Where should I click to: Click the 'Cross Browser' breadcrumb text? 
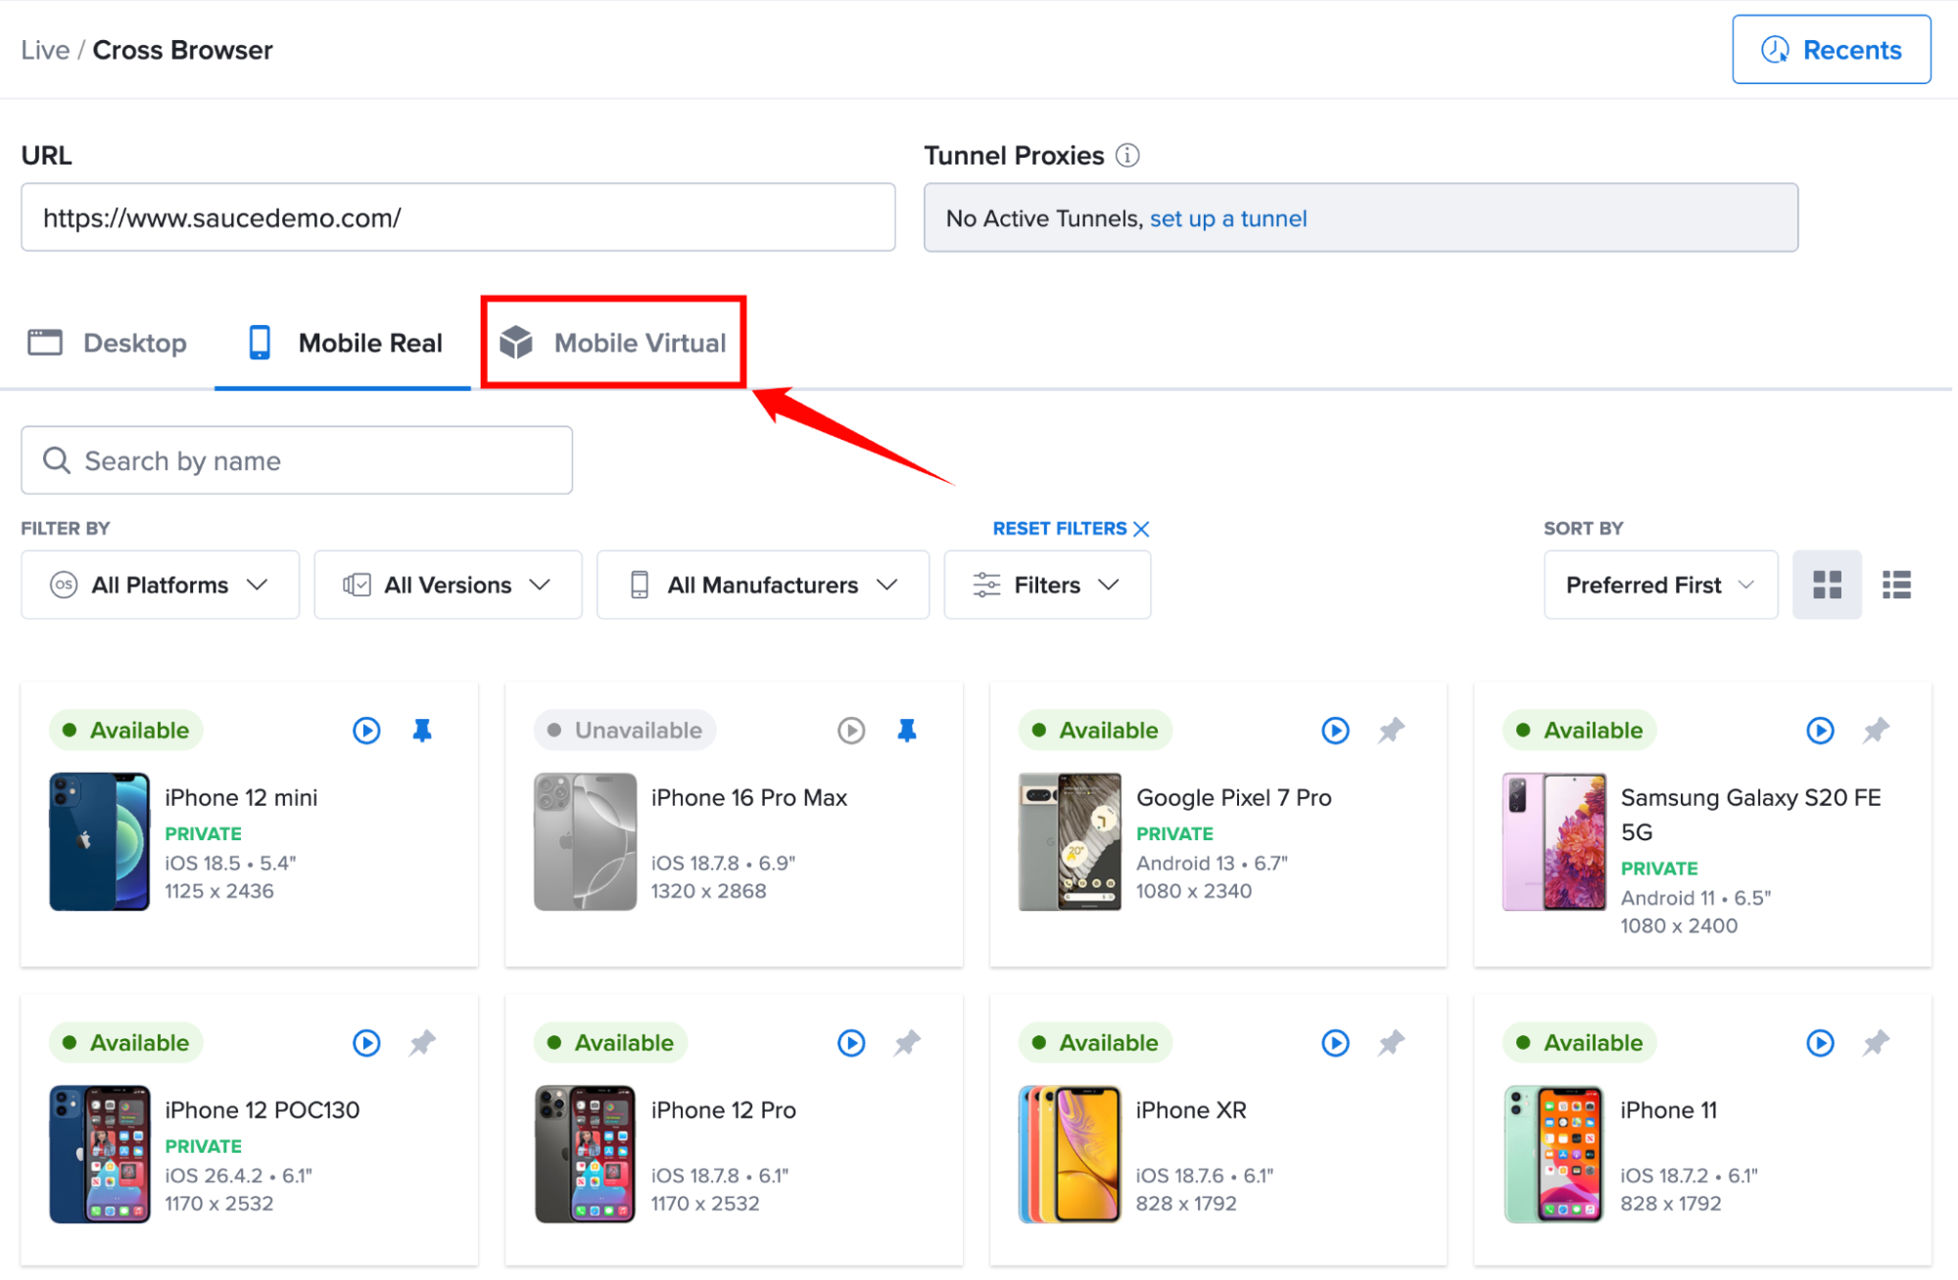pyautogui.click(x=183, y=50)
